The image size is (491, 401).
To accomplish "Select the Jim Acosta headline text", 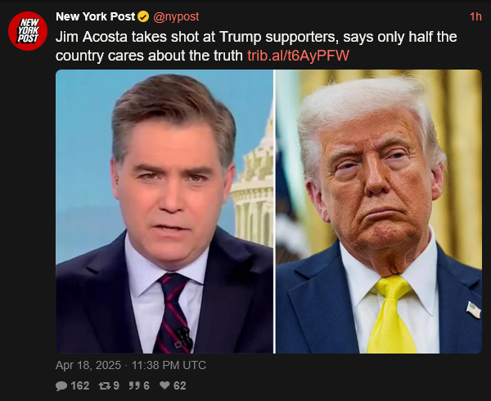I will (256, 47).
